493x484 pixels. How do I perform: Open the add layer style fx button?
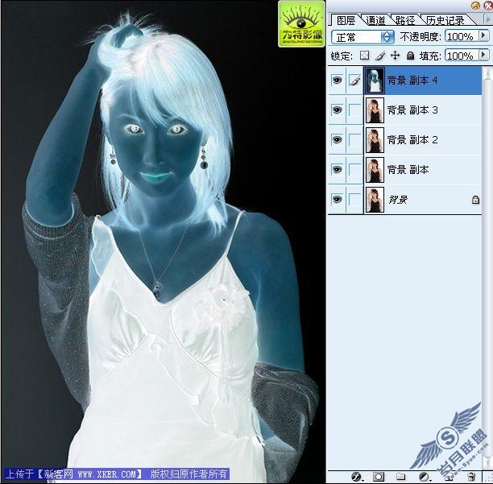[357, 477]
